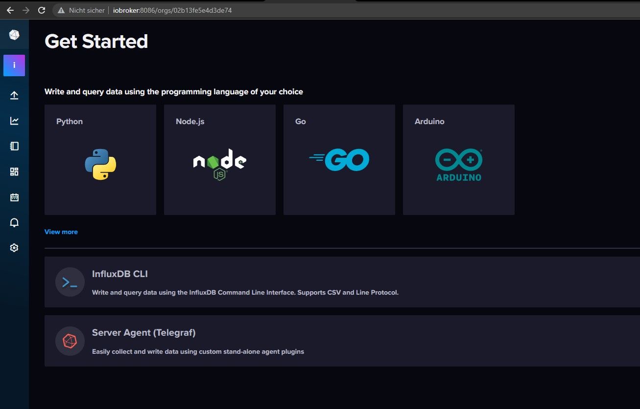Open Load Data upload arrow icon

(14, 95)
